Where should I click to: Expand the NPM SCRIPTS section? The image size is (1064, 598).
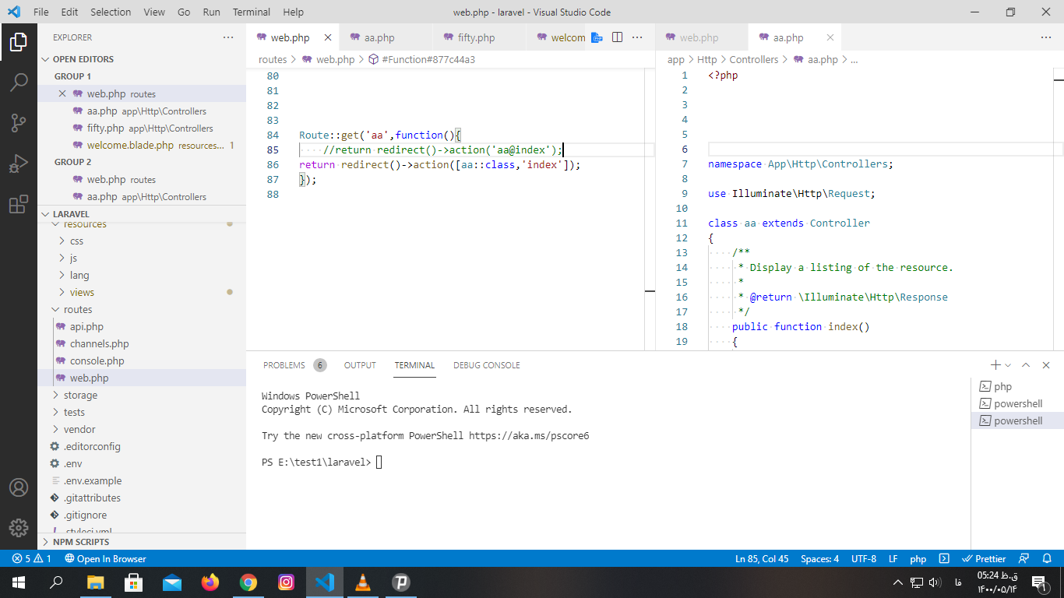click(81, 542)
